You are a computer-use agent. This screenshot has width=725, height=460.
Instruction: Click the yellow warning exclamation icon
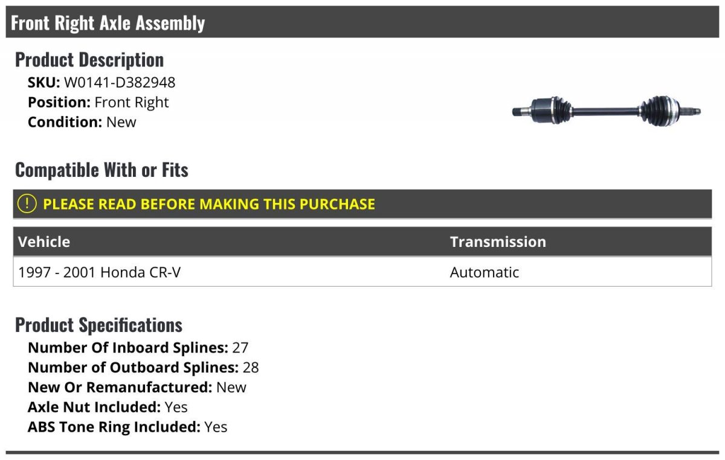click(x=27, y=204)
